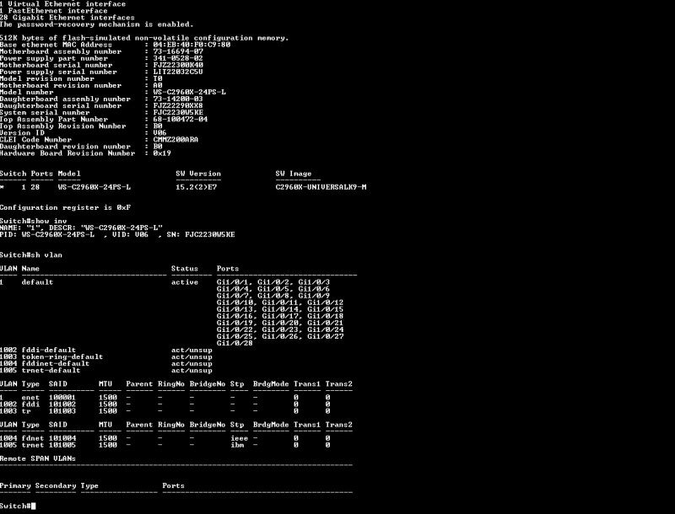Select the motherboard assembly number 73-16694-07

178,51
